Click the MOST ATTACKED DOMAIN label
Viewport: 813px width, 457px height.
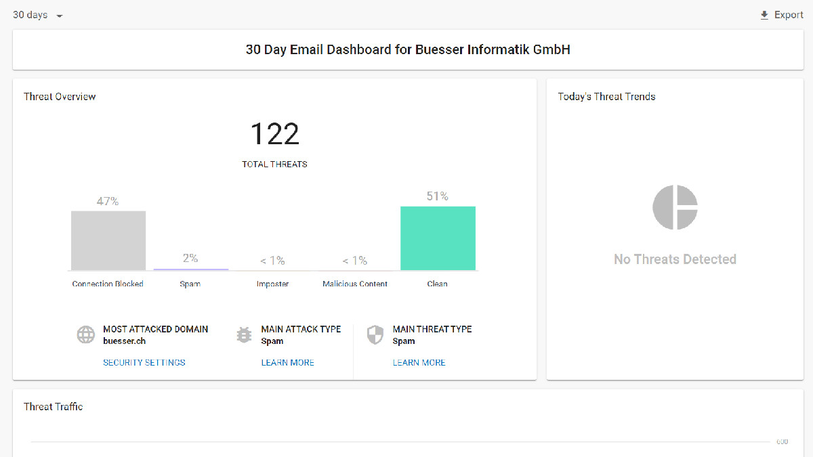point(156,329)
